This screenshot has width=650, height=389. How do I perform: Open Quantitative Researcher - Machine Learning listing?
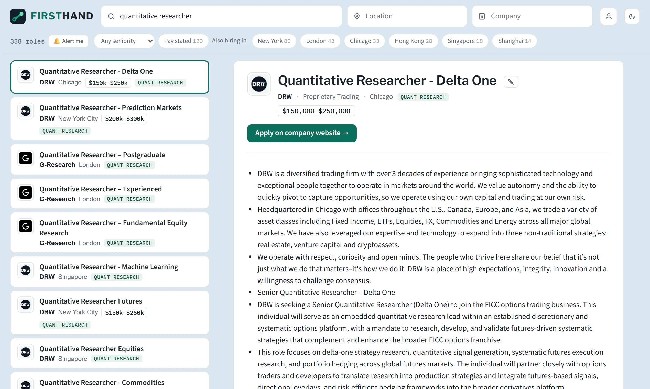(110, 272)
